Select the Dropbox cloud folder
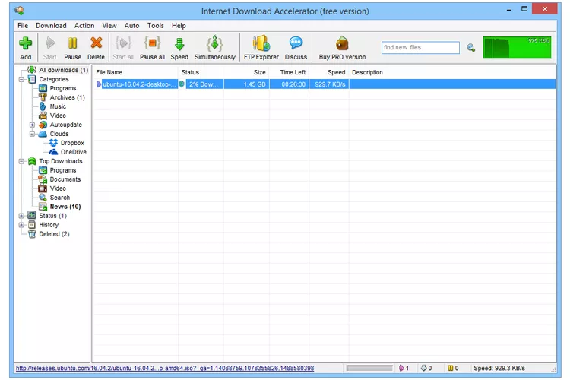 (x=71, y=143)
